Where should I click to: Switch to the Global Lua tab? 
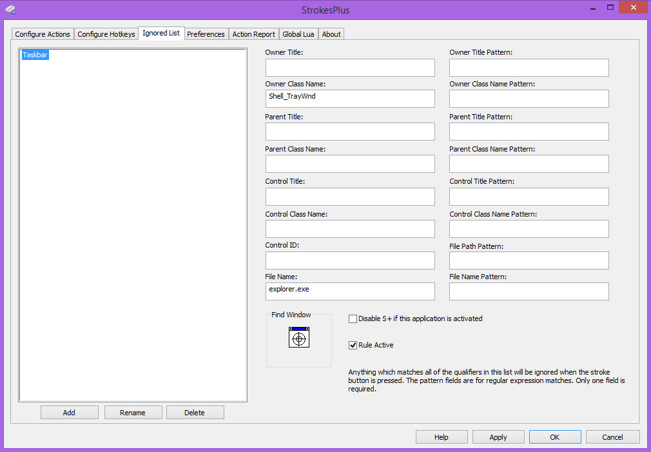click(298, 34)
